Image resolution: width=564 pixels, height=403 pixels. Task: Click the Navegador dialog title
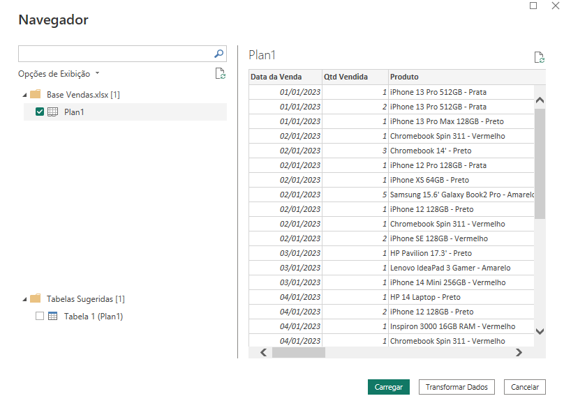click(53, 20)
